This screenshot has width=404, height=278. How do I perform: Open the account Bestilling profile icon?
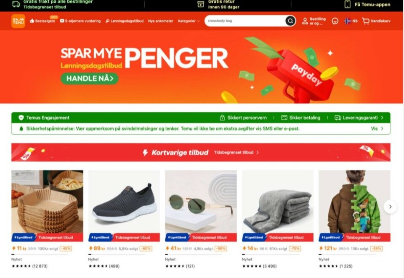pos(305,21)
